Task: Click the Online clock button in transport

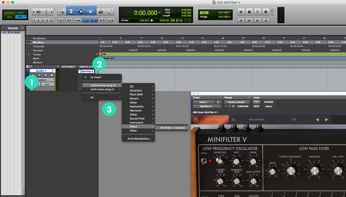Action: tap(241, 12)
